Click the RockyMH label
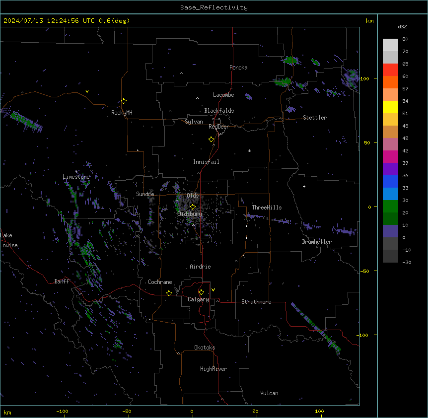This screenshot has height=418, width=428. (122, 113)
